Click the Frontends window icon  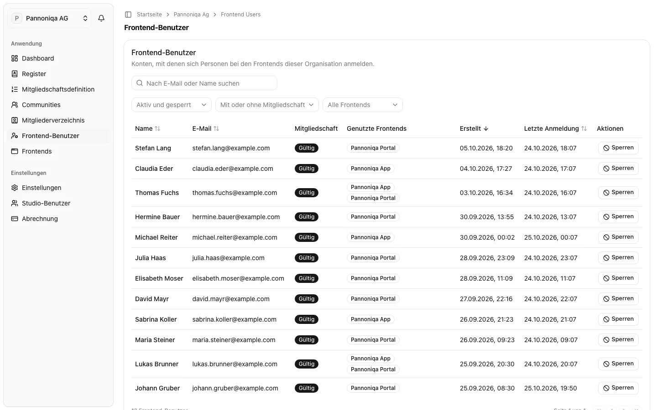pos(15,151)
